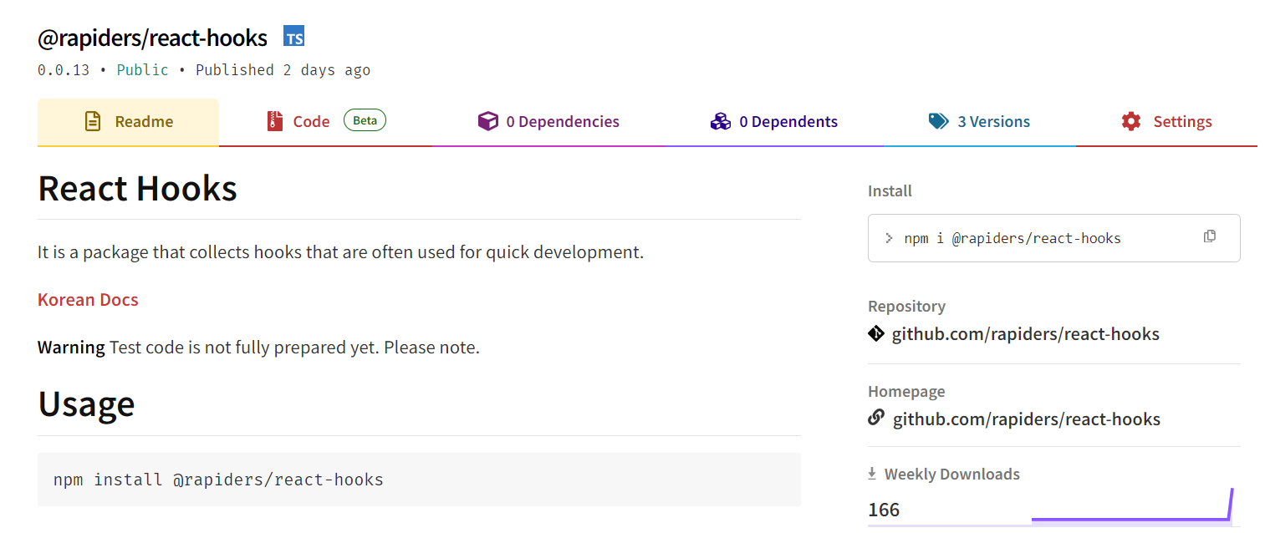Open the Korean Docs link
This screenshot has height=533, width=1265.
[x=88, y=299]
